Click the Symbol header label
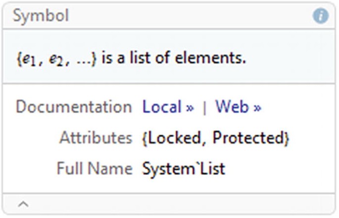This screenshot has height=218, width=339. click(41, 16)
